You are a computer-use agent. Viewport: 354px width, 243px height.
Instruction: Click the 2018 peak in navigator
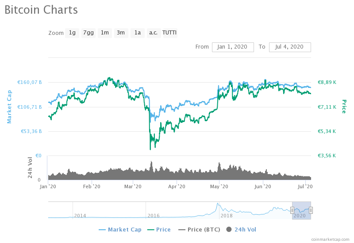pos(218,204)
